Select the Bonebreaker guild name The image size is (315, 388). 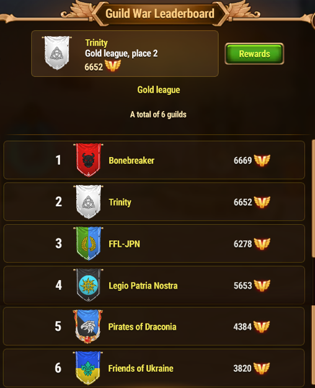click(x=131, y=161)
